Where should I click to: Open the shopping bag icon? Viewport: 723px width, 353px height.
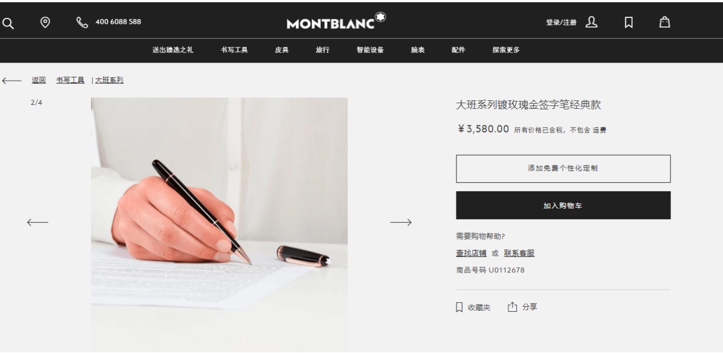pyautogui.click(x=665, y=22)
